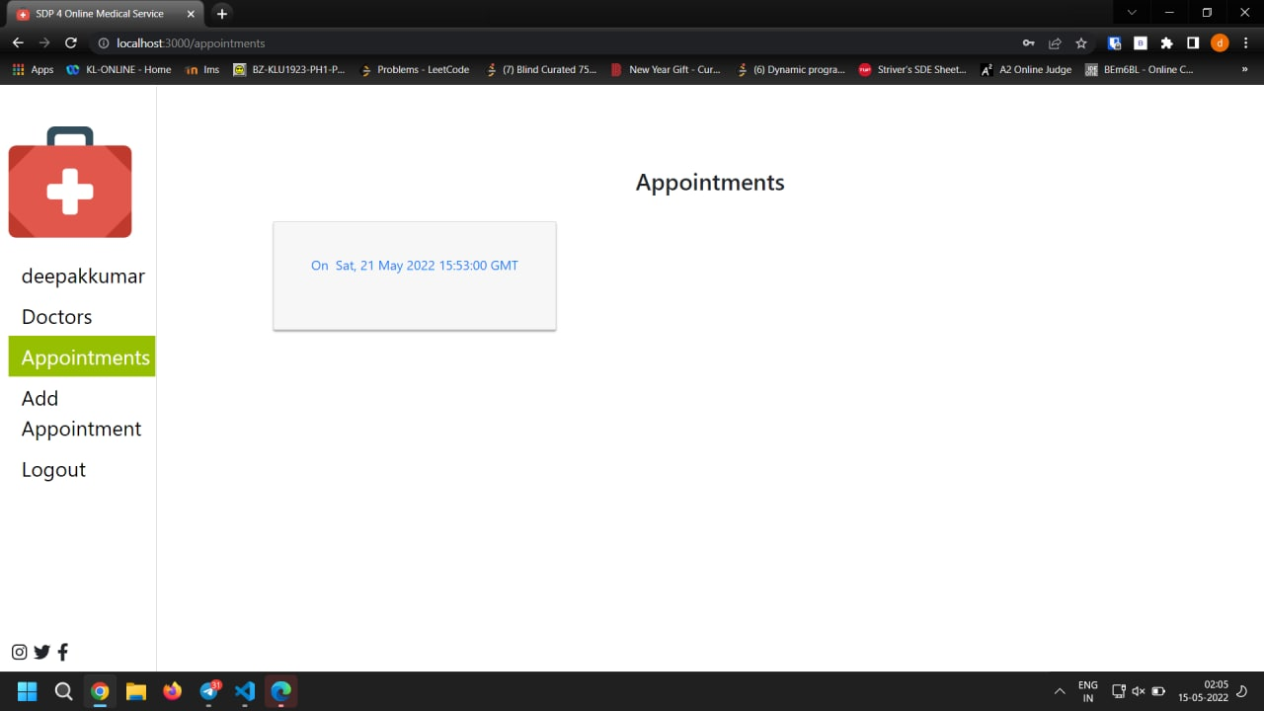Open Telegram from the taskbar

point(209,691)
